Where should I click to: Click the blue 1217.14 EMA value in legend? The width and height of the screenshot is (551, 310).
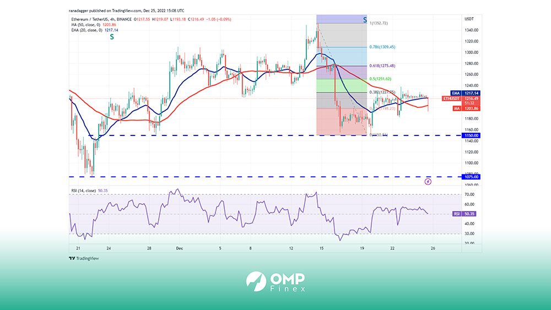pos(111,30)
